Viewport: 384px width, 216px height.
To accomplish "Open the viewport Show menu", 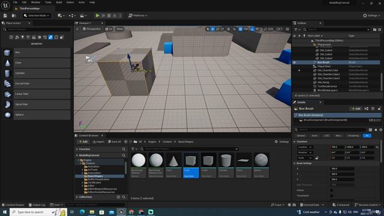I will point(119,29).
